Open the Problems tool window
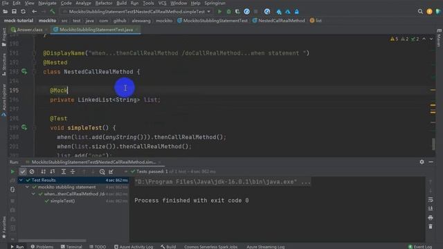 (x=42, y=247)
